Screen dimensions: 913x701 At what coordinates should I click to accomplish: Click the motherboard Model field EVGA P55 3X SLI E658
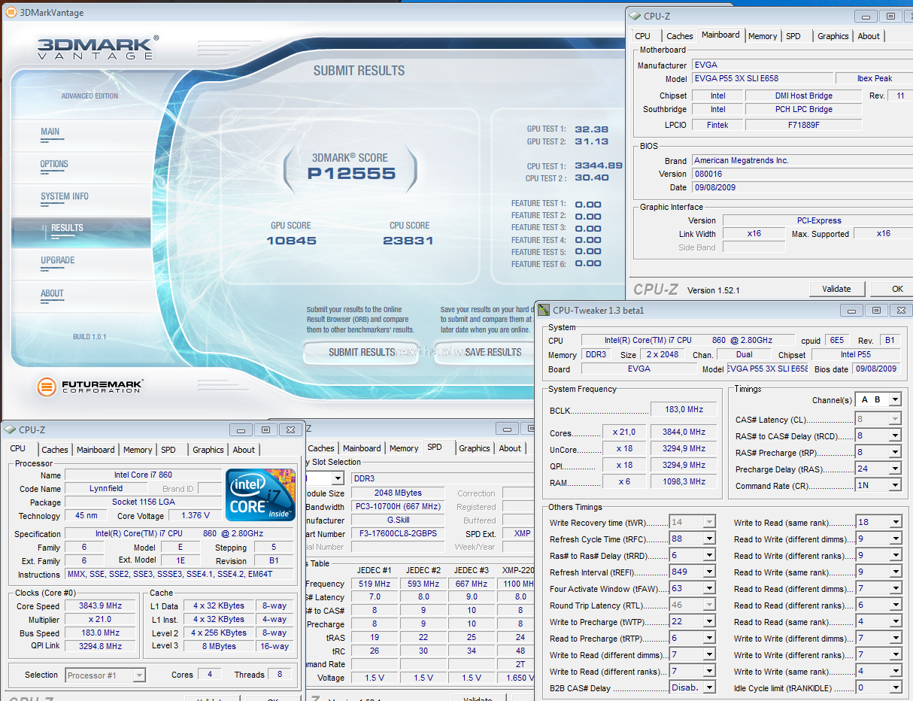763,78
